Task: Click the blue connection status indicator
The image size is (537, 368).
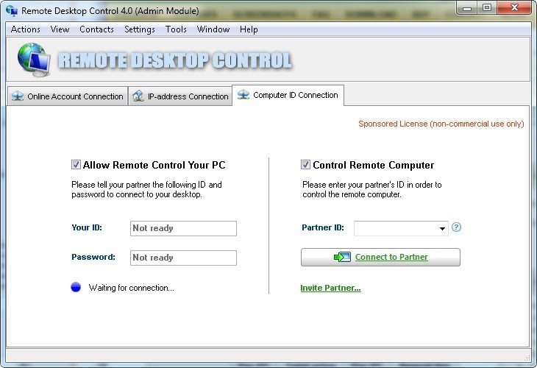Action: point(76,287)
